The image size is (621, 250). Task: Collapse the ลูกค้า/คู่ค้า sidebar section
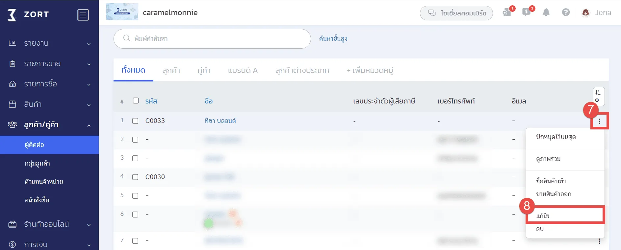coord(49,125)
